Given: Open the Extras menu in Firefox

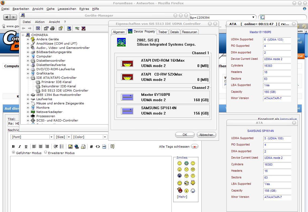Looking at the screenshot, I should pyautogui.click(x=84, y=9).
